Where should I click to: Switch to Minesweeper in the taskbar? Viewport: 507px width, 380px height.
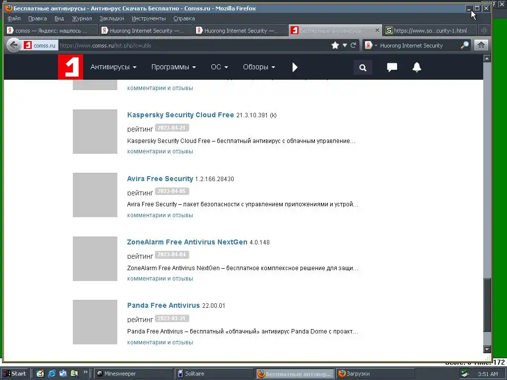pyautogui.click(x=134, y=374)
